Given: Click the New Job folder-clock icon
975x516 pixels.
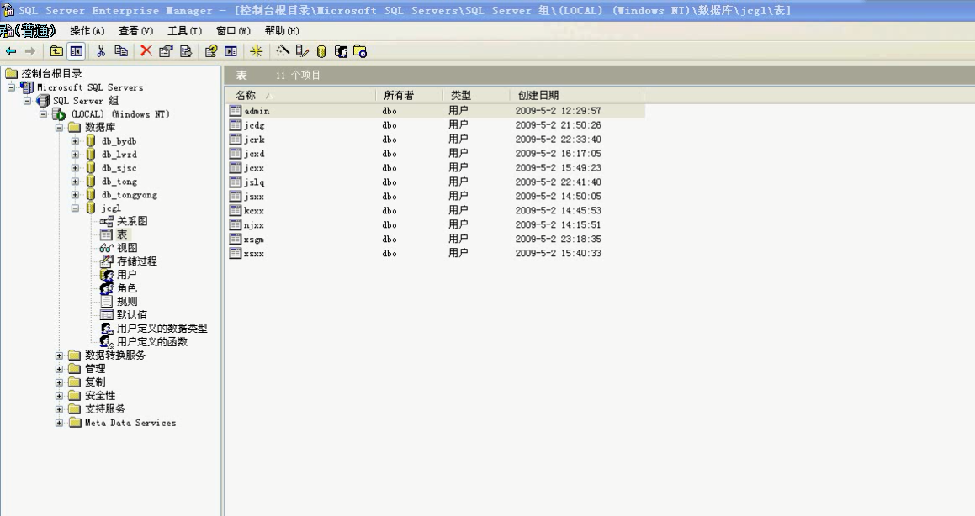Looking at the screenshot, I should coord(360,51).
